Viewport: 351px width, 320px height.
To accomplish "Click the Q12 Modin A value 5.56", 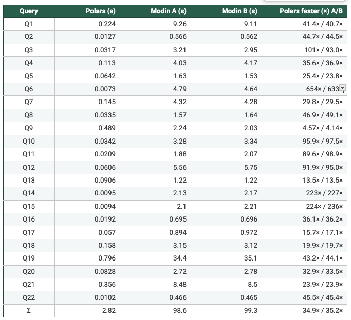I will pyautogui.click(x=155, y=168).
